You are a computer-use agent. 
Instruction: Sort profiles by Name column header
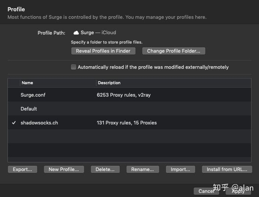(58, 83)
